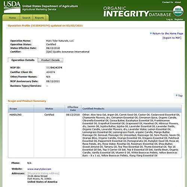Open the Home navigation tab
Screen dimensions: 187x187
coord(12,18)
